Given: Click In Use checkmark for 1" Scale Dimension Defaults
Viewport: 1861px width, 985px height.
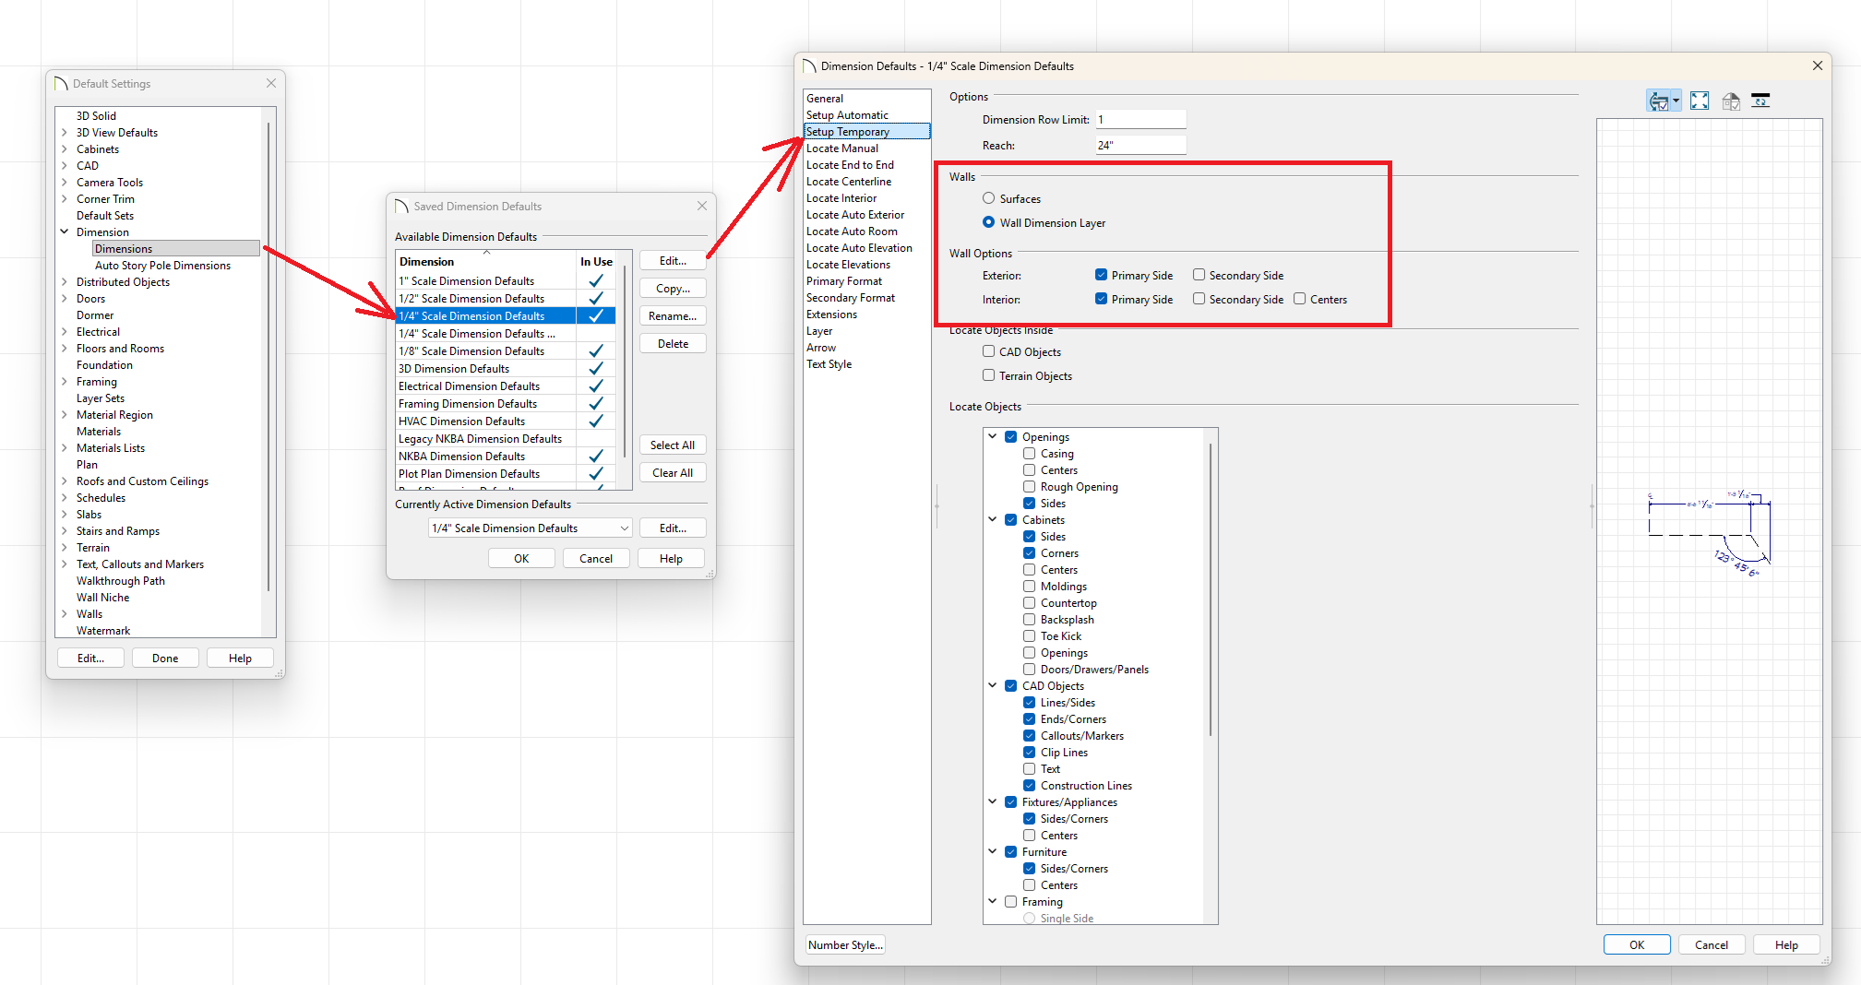Looking at the screenshot, I should pos(596,281).
